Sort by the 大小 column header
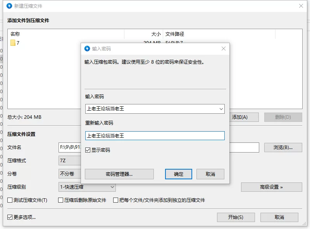This screenshot has width=310, height=229. 156,34
